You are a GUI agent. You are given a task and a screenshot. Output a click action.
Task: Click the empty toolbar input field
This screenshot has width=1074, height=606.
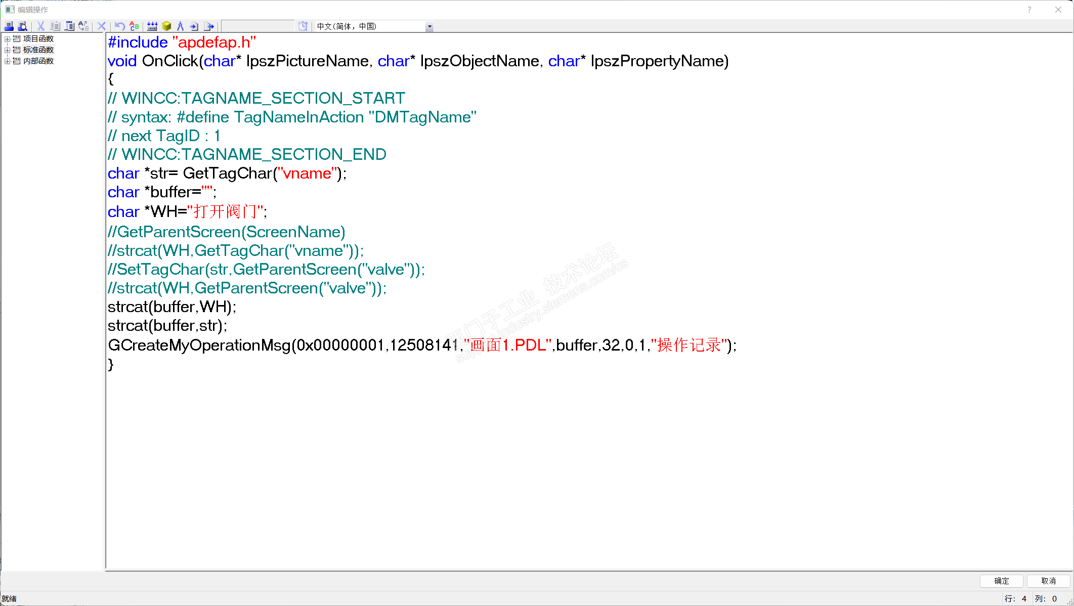coord(258,26)
